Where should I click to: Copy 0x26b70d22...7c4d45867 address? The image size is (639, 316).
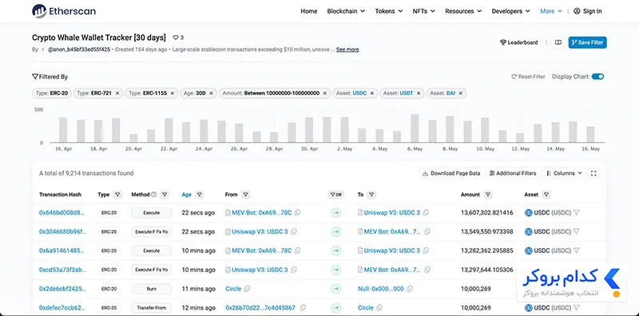(303, 308)
